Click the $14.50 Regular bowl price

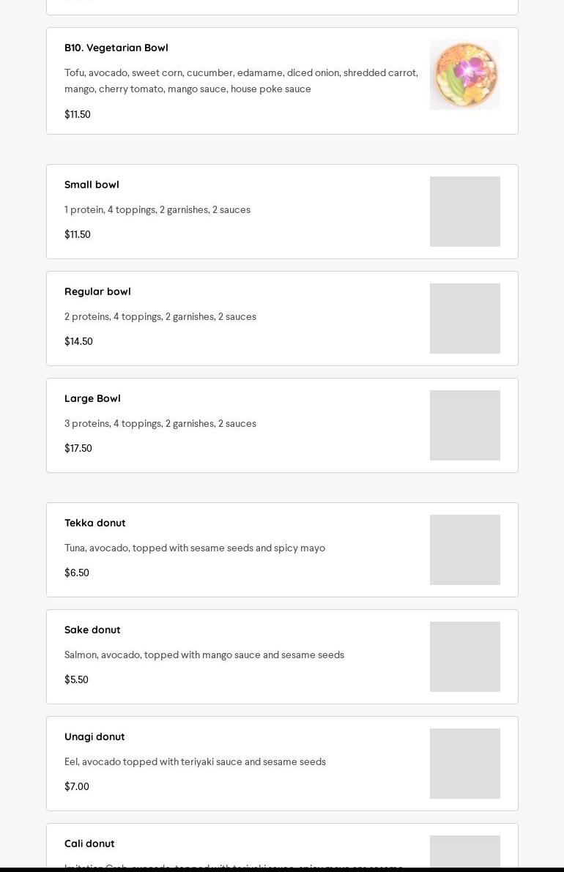click(78, 341)
